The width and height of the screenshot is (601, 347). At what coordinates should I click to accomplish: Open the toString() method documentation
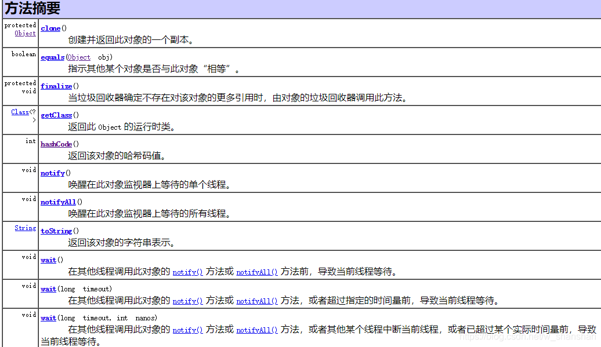point(56,231)
